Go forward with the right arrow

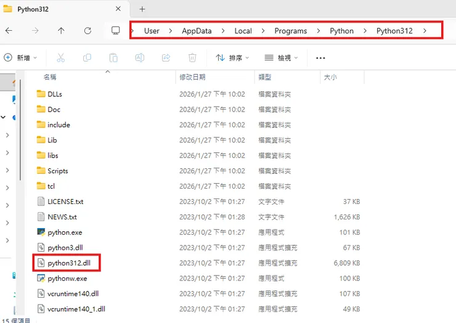pyautogui.click(x=35, y=31)
